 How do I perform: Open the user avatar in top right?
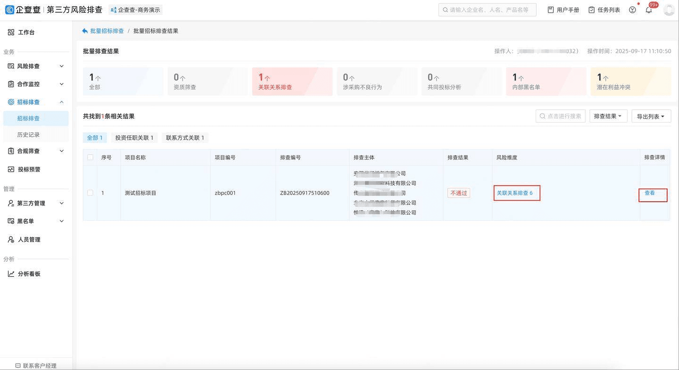(x=669, y=10)
